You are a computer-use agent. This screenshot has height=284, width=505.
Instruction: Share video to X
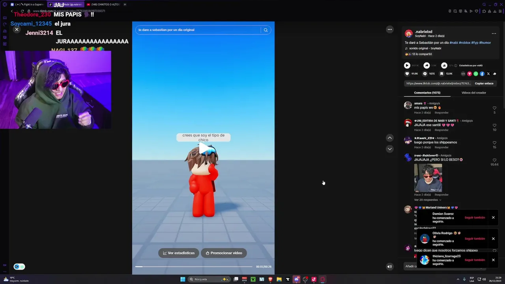tap(488, 74)
